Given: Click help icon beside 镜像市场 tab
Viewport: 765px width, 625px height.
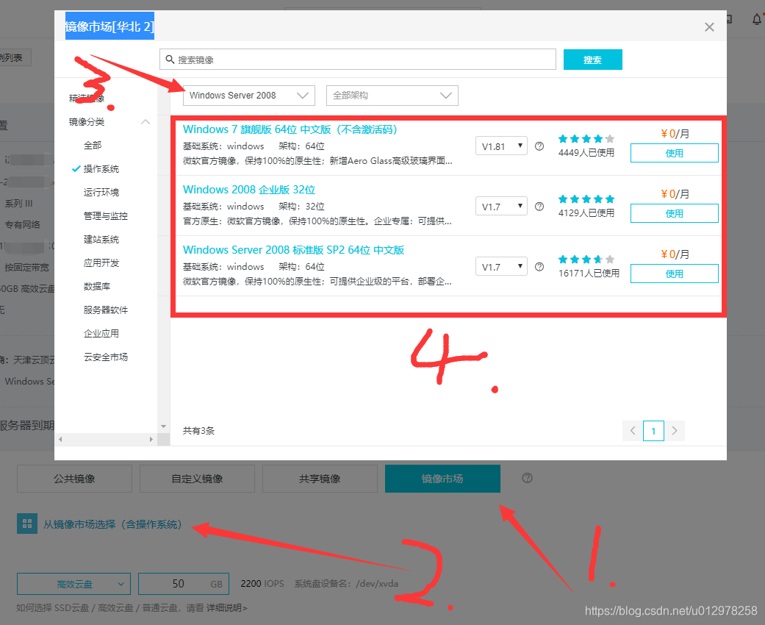Looking at the screenshot, I should coord(527,478).
